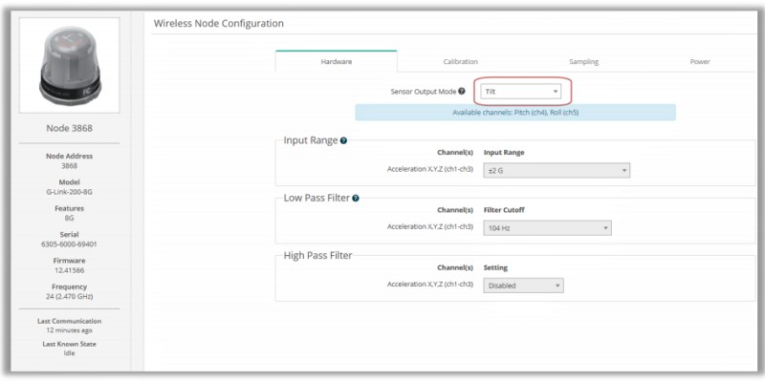Image resolution: width=765 pixels, height=382 pixels.
Task: Click help icon next to Low Pass Filter
Action: point(356,199)
